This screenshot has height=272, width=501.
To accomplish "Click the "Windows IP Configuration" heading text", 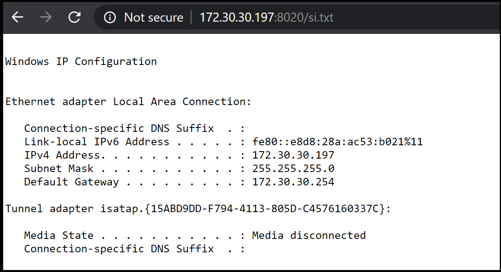I will click(x=81, y=62).
